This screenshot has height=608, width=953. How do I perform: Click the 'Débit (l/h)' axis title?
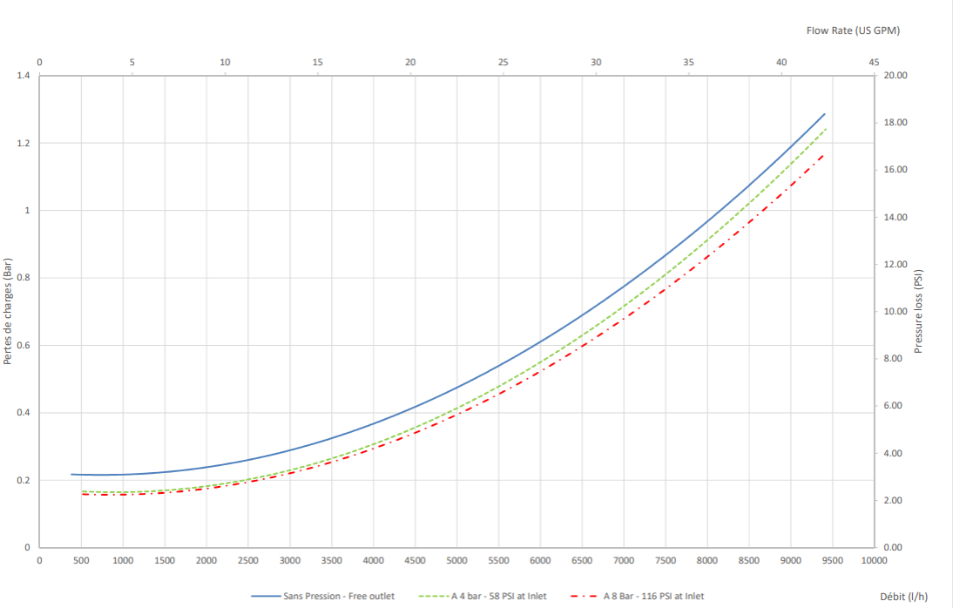click(903, 597)
